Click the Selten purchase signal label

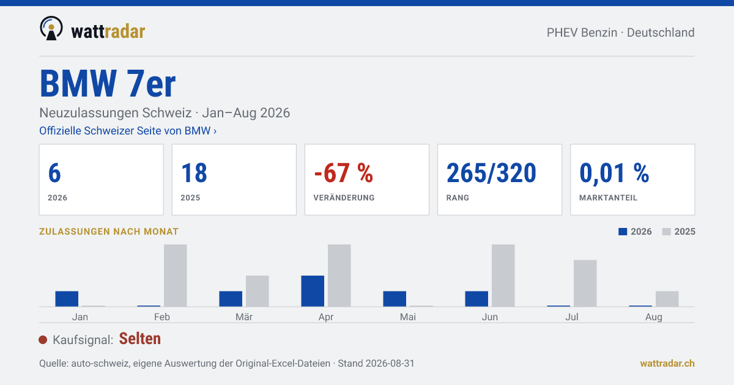click(x=140, y=339)
